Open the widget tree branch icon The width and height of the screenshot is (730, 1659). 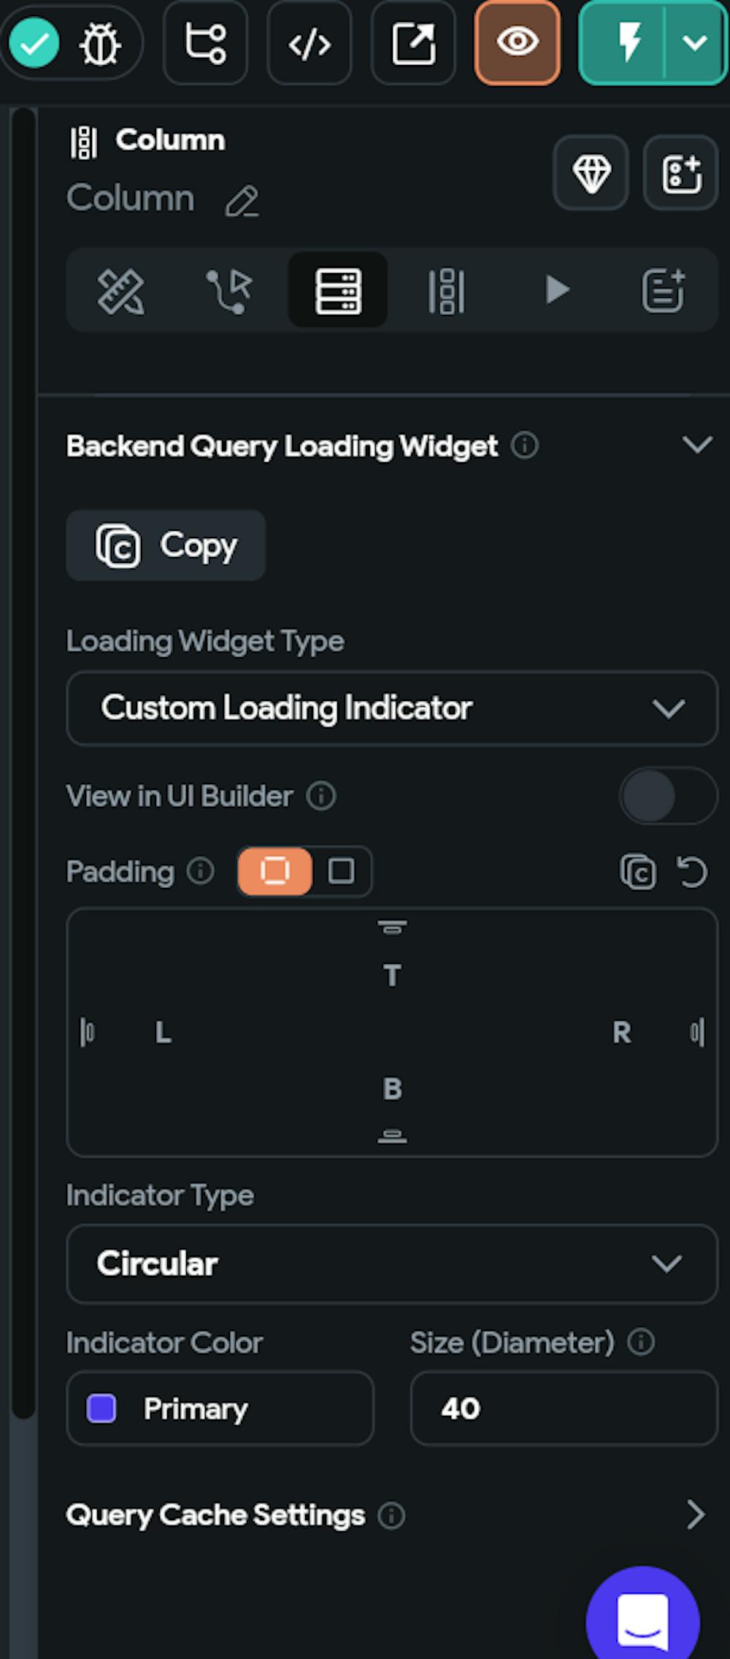[205, 44]
